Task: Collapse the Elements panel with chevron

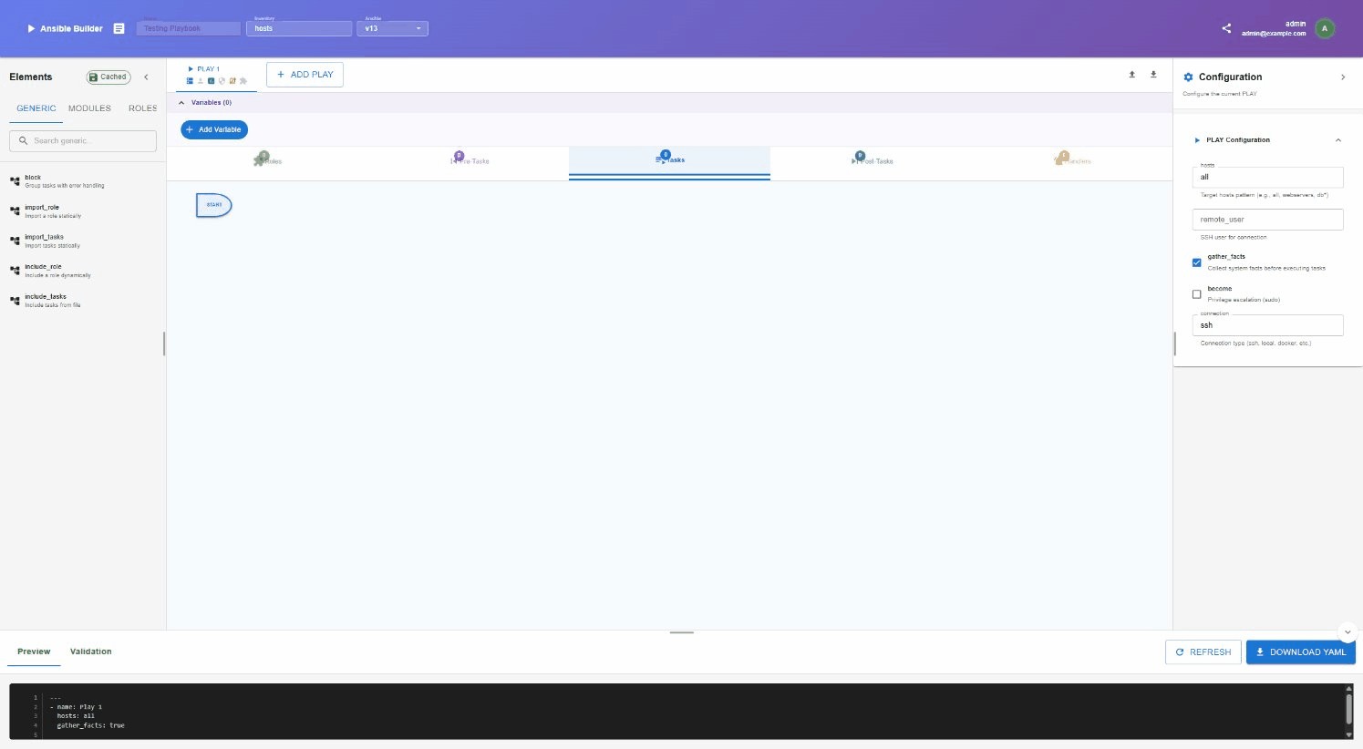Action: pyautogui.click(x=146, y=77)
